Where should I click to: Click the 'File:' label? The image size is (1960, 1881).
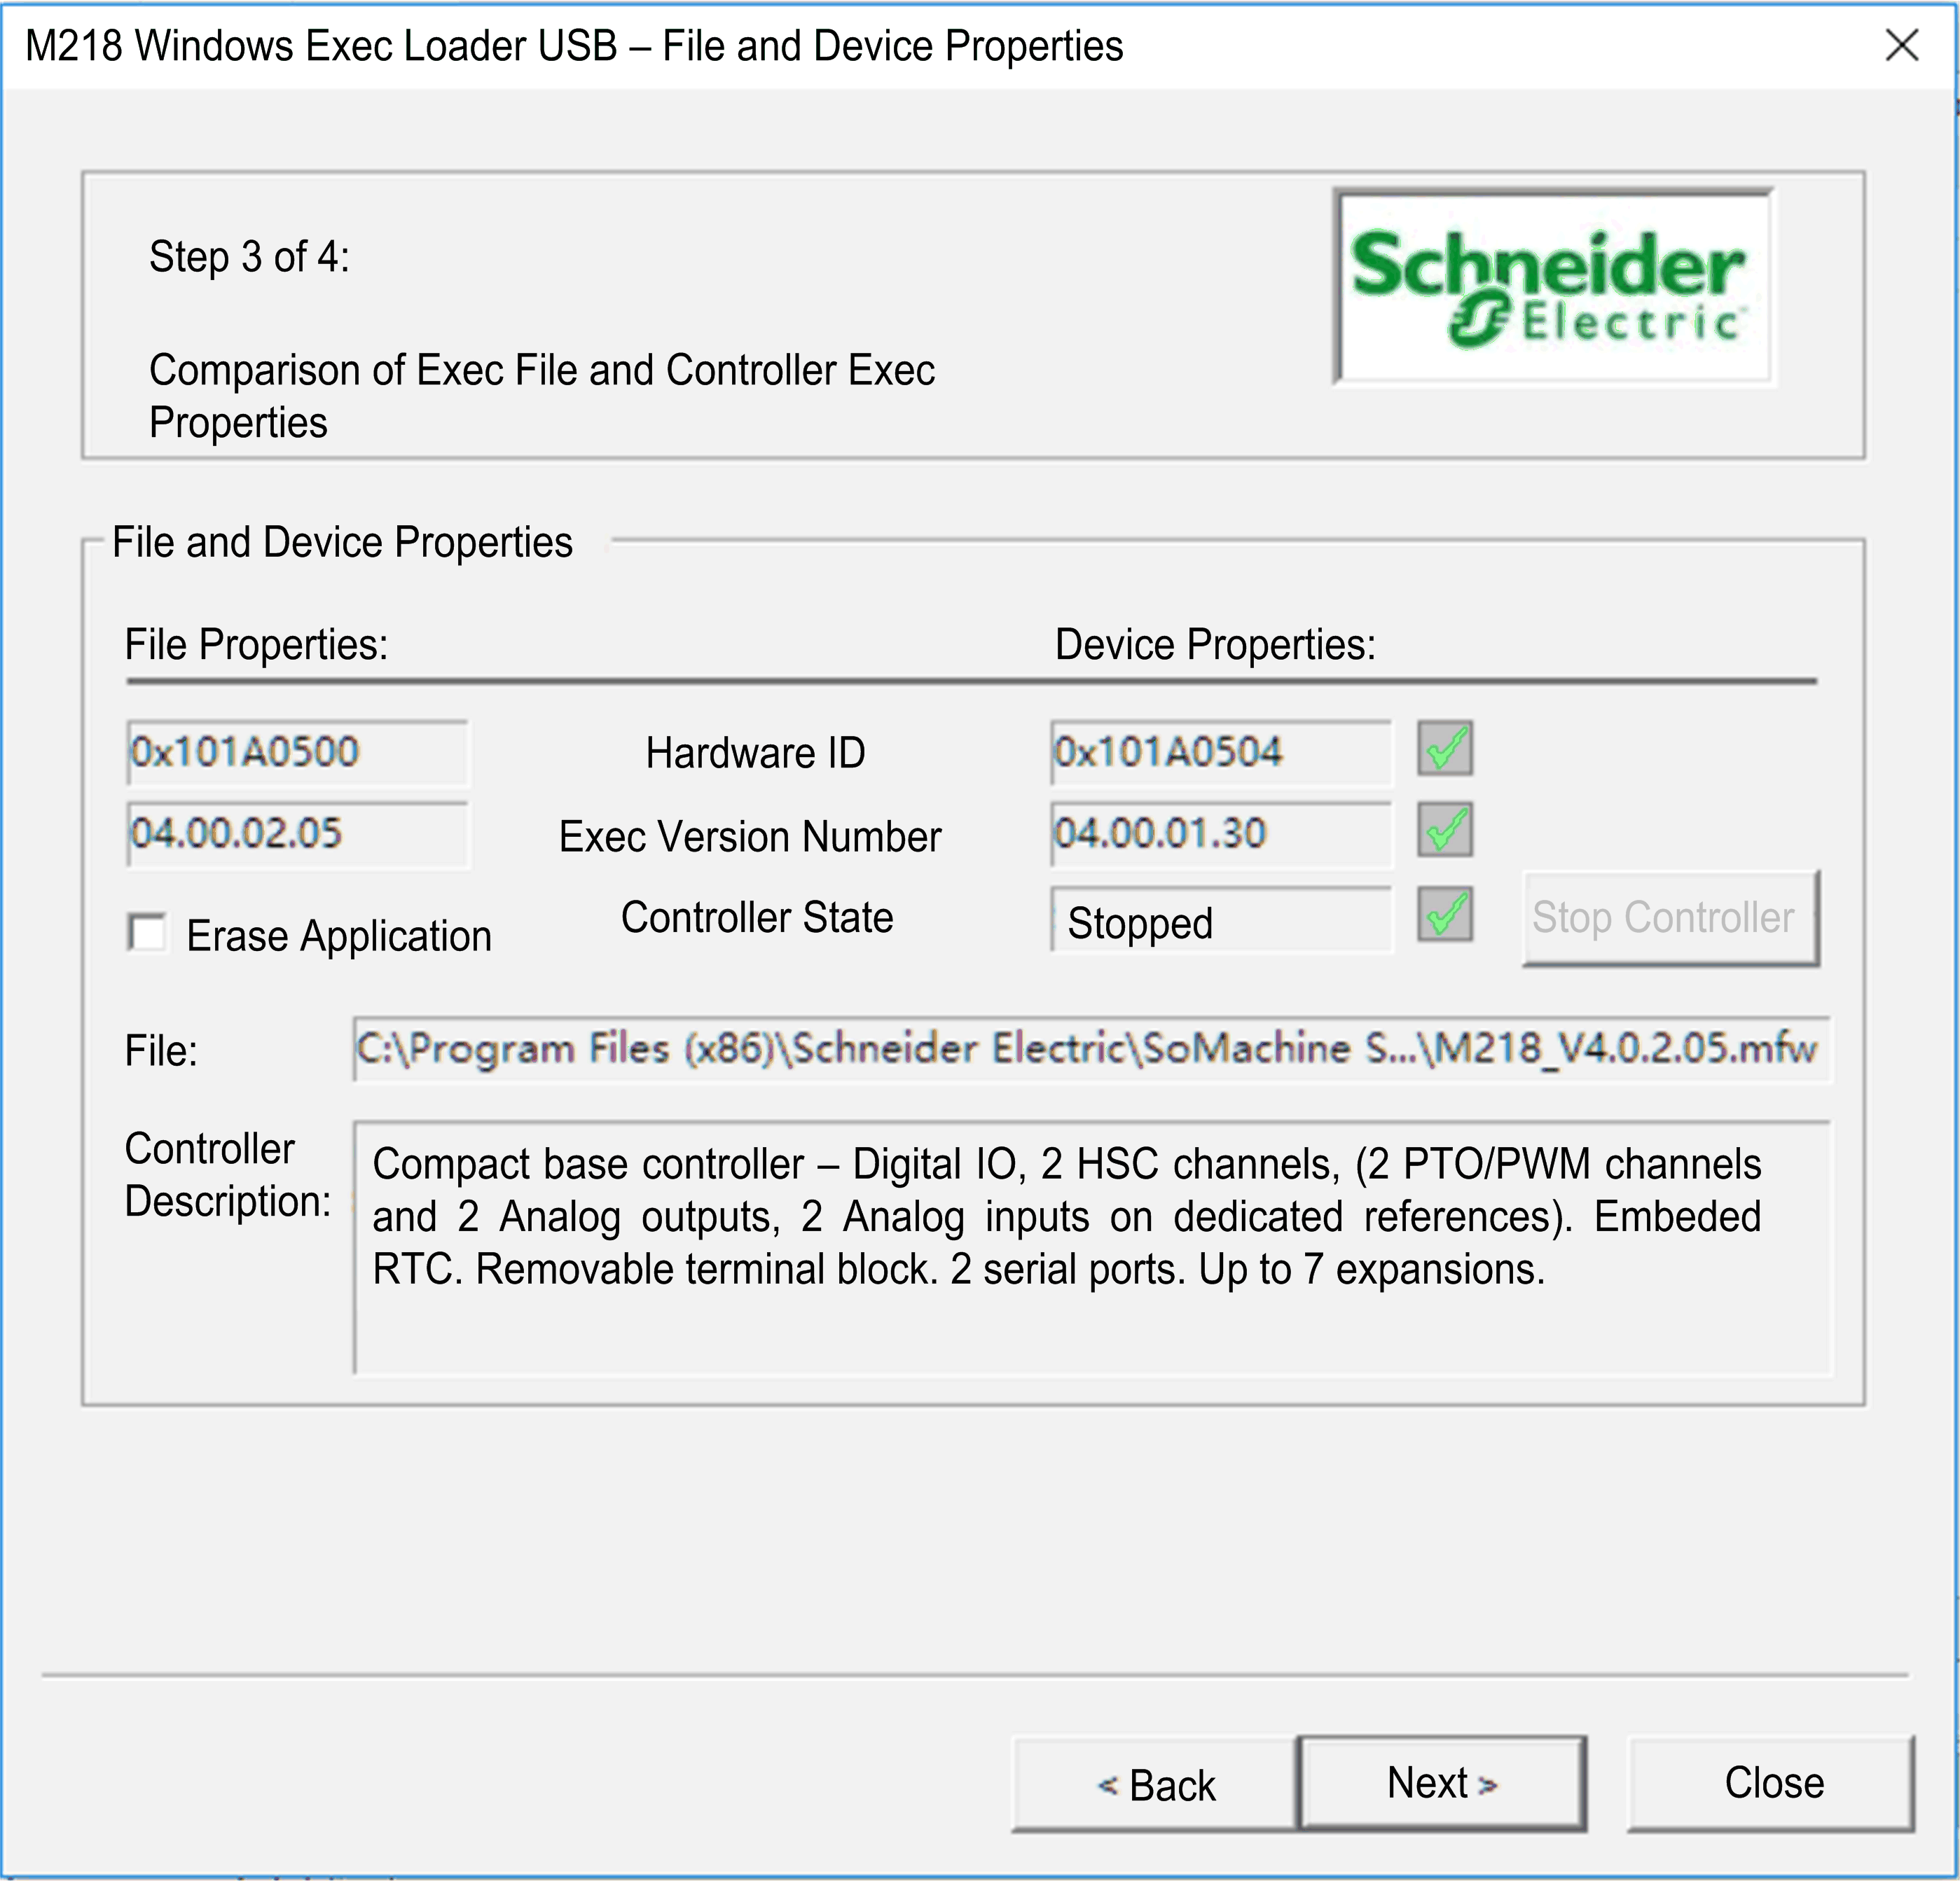point(161,1051)
